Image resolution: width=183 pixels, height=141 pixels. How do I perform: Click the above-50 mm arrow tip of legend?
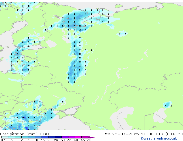91,137
